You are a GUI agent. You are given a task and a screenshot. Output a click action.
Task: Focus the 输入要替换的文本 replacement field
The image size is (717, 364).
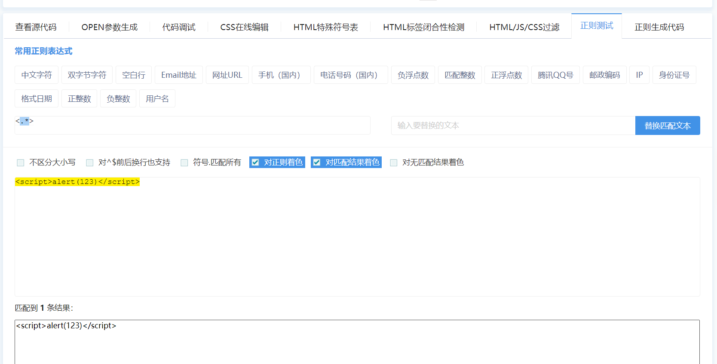[513, 125]
